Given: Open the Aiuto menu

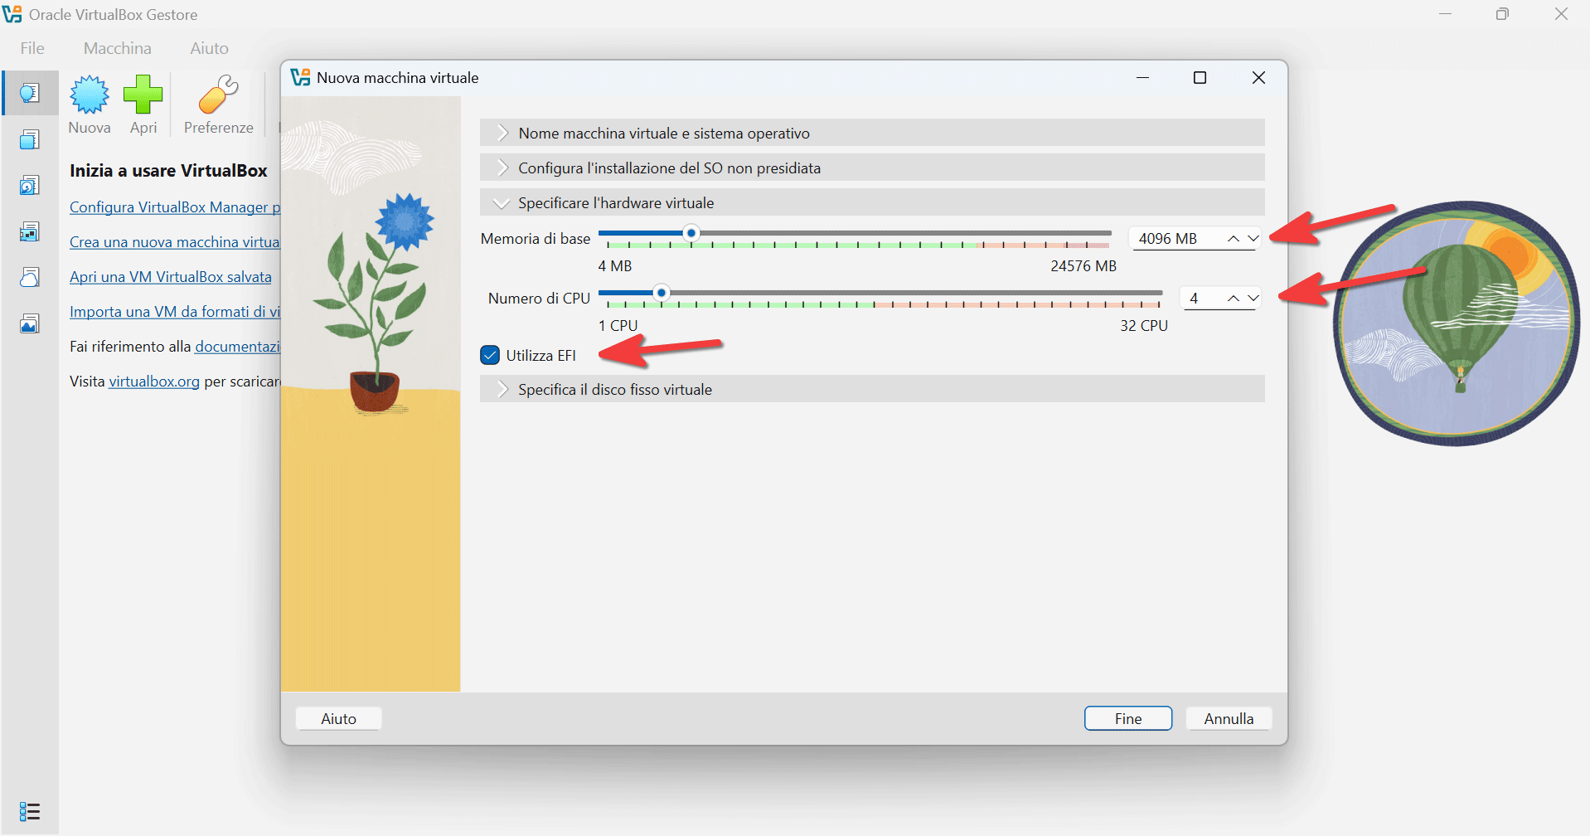Looking at the screenshot, I should [209, 48].
